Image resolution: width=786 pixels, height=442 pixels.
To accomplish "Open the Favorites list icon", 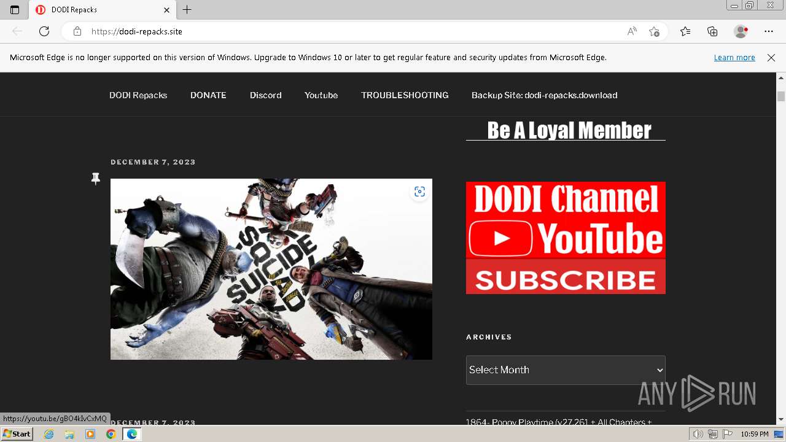I will click(685, 31).
